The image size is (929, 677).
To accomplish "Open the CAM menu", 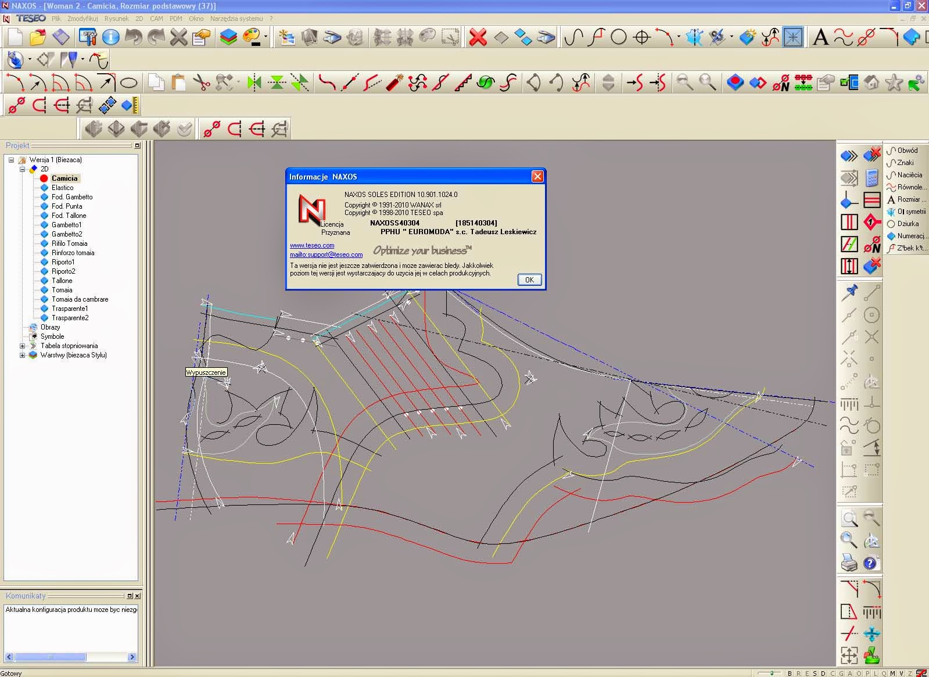I will (x=156, y=19).
